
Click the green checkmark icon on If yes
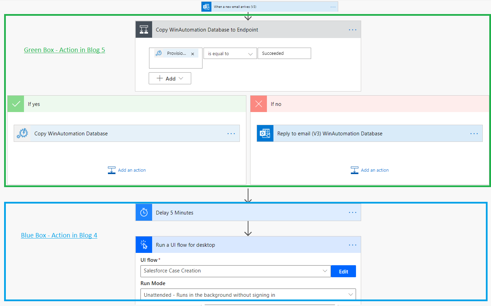pyautogui.click(x=16, y=104)
